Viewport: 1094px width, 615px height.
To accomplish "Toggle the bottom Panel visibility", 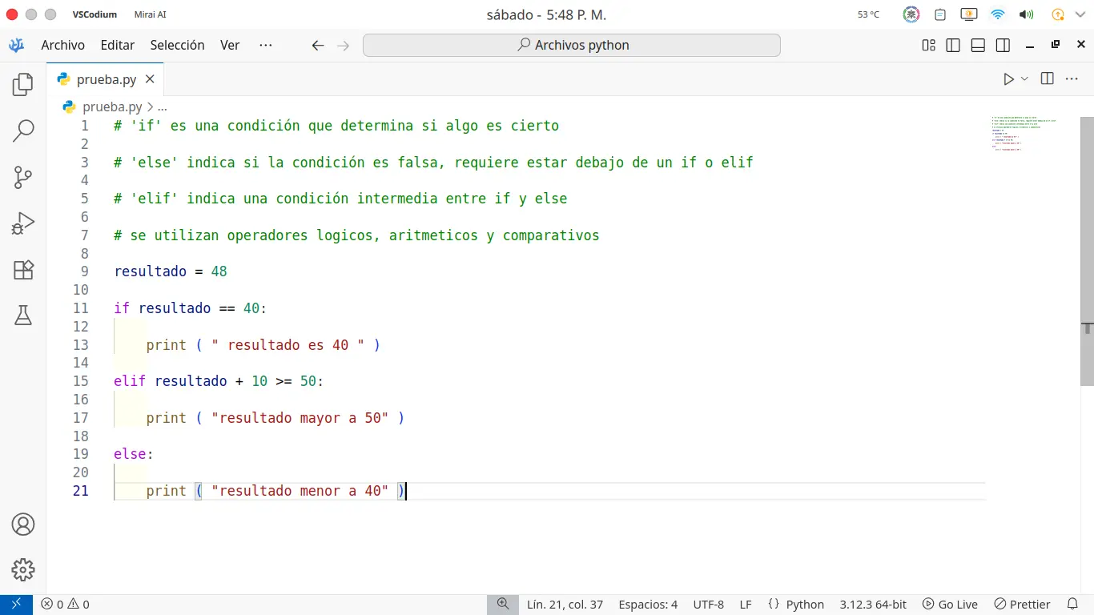I will point(978,46).
